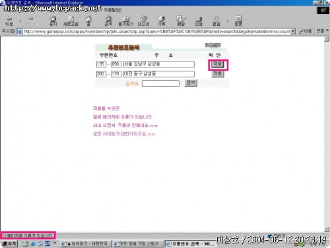Screen dimensions: 330x248
Task: Launch Internet Explorer from quick launch
Action: coord(33,244)
